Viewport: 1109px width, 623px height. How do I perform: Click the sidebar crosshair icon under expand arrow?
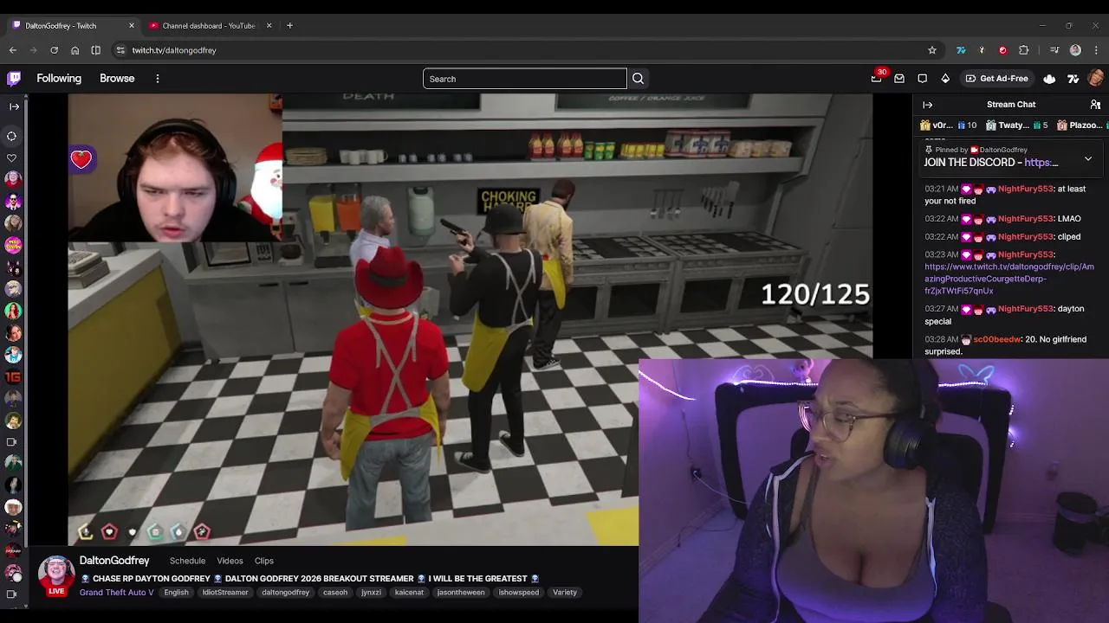click(12, 136)
